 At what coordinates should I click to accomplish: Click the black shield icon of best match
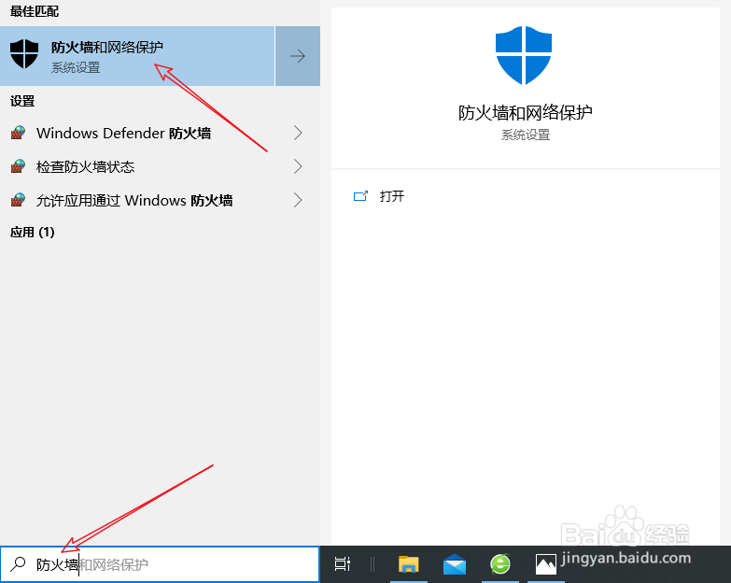tap(24, 53)
